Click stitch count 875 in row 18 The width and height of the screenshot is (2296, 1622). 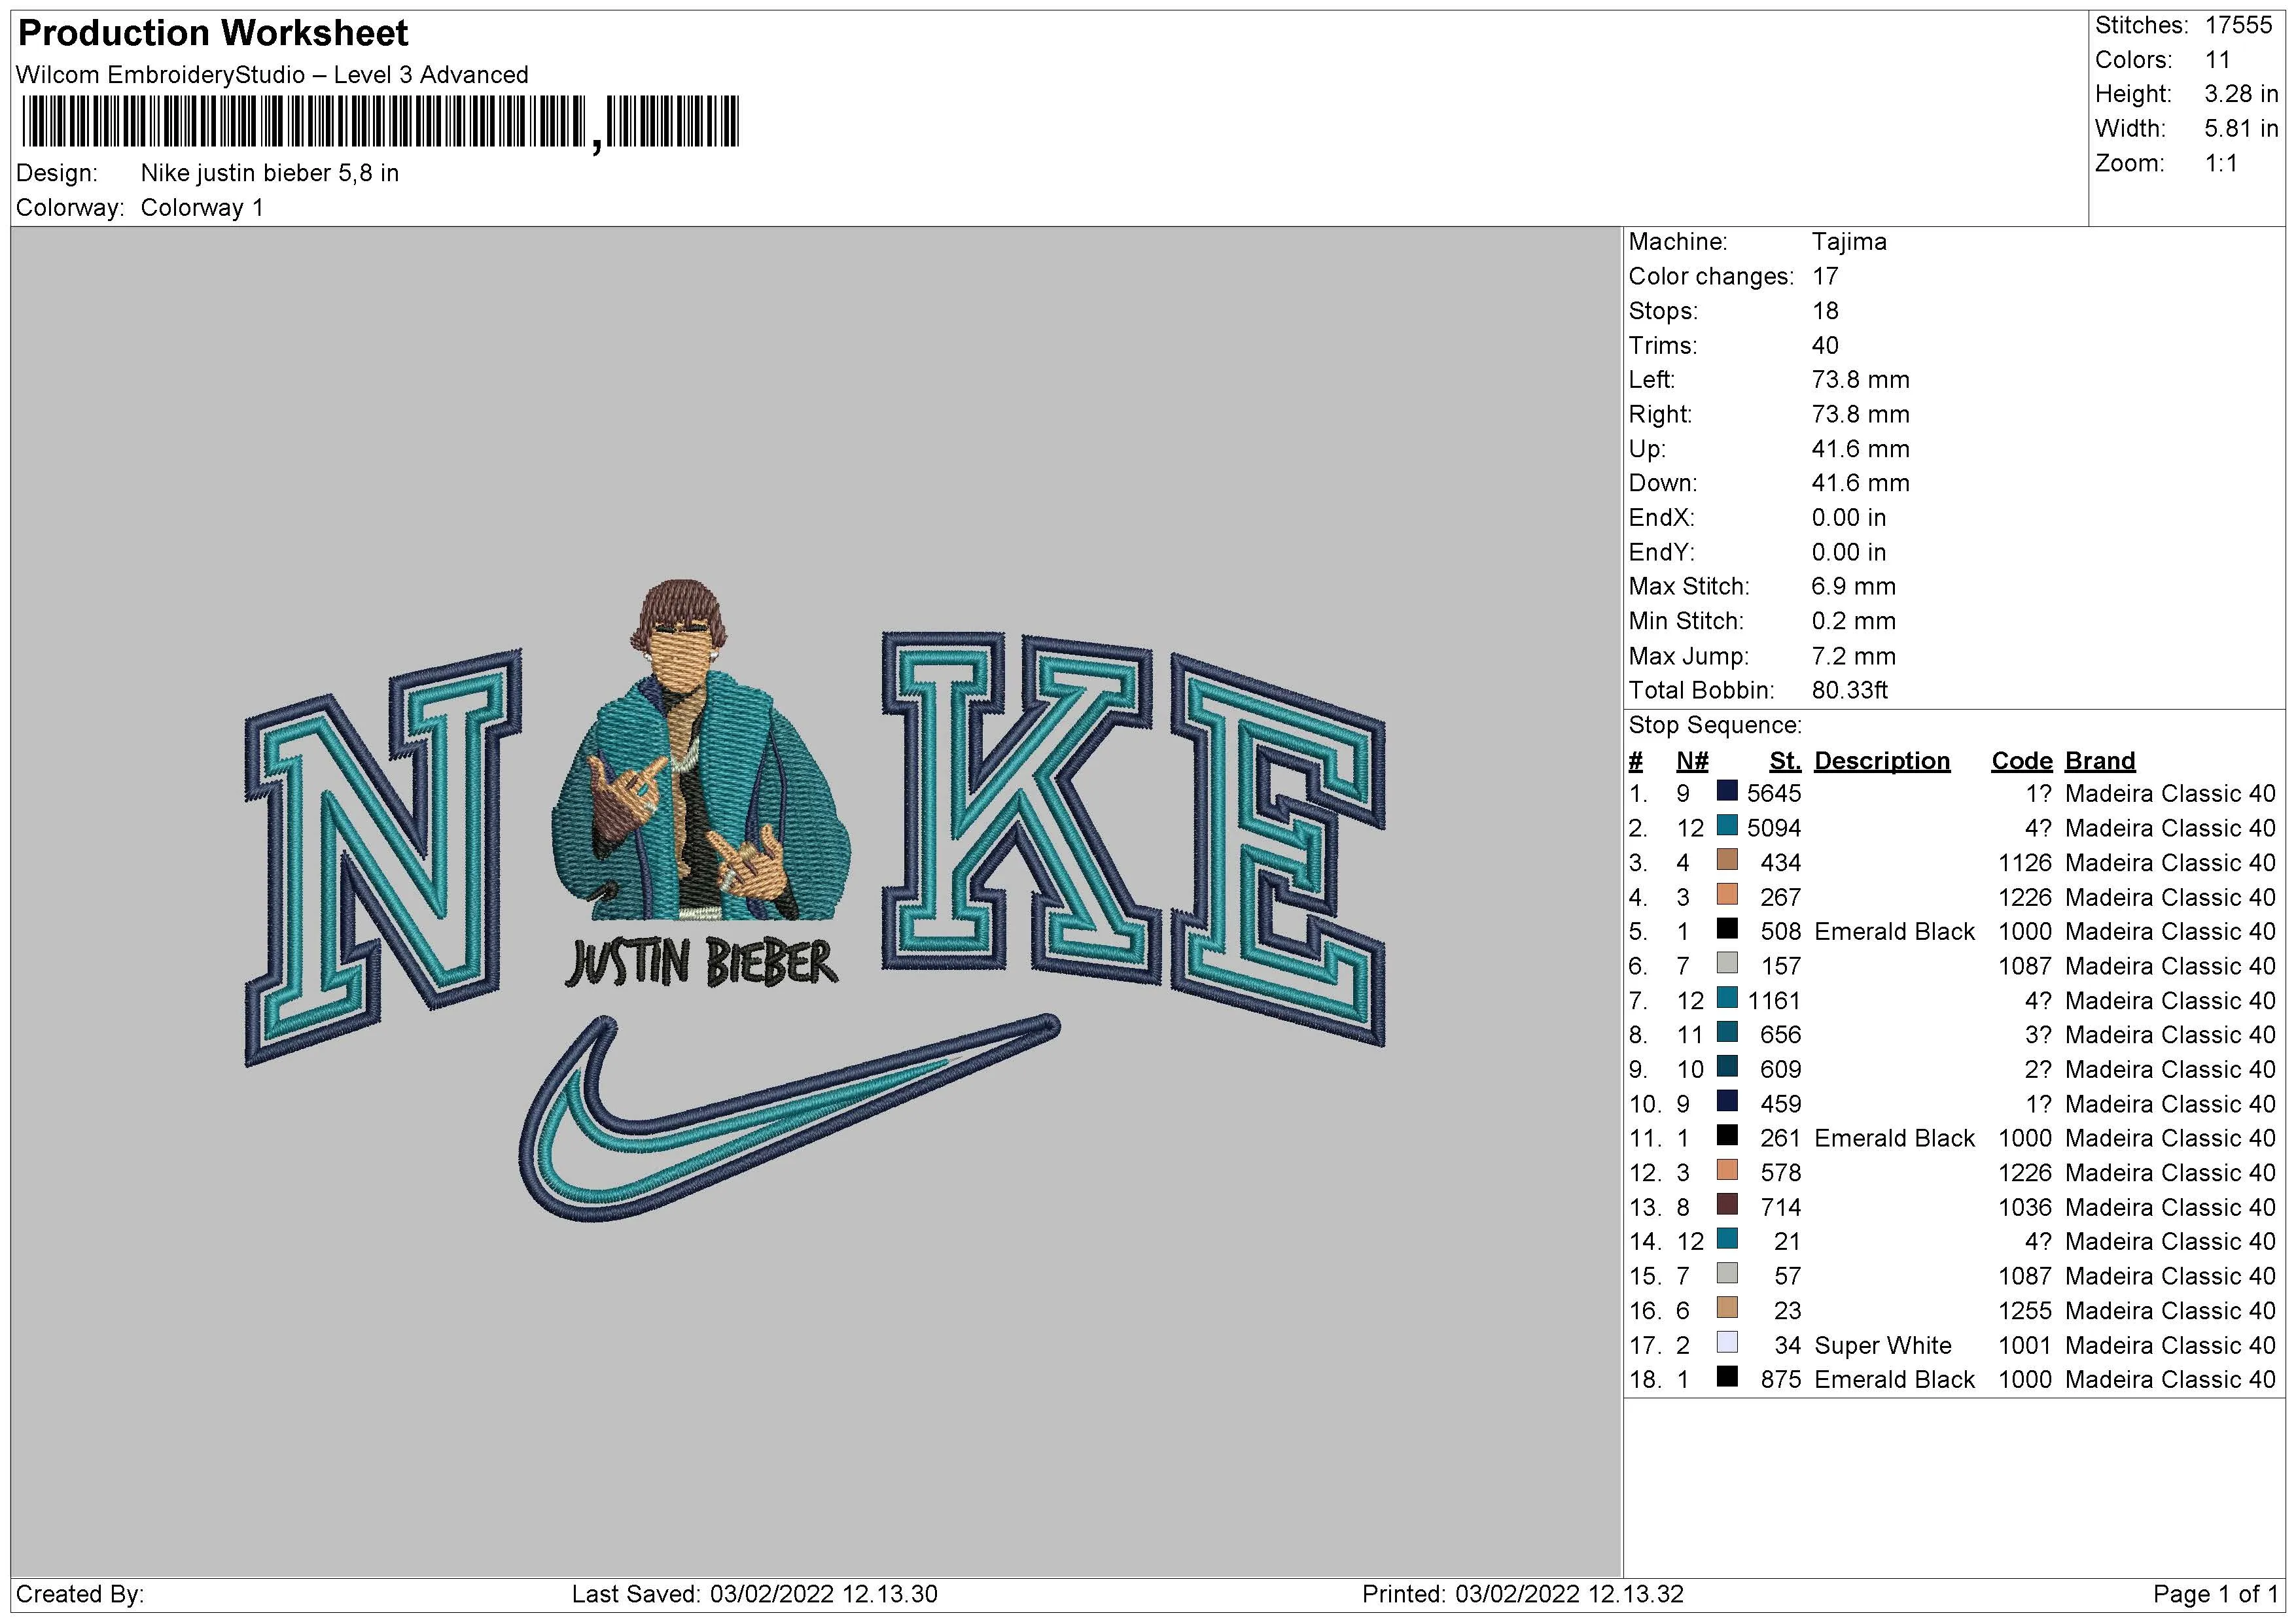tap(1780, 1380)
